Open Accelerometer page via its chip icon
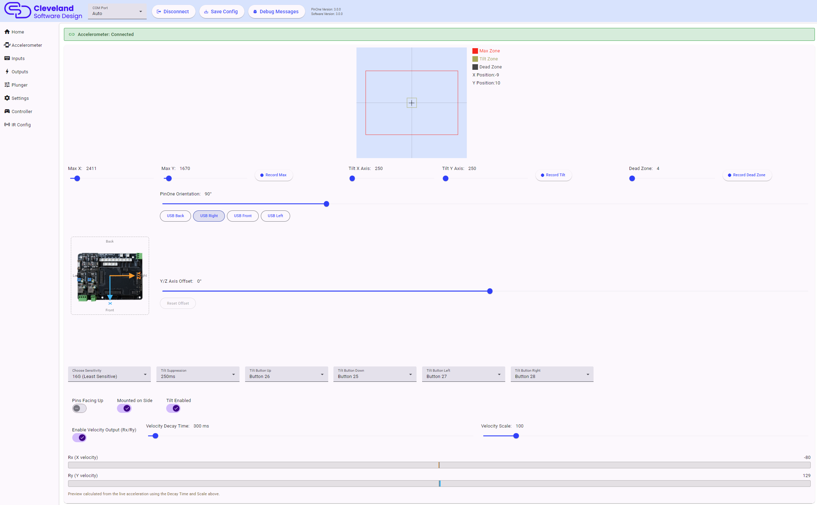This screenshot has height=505, width=817. click(x=7, y=45)
